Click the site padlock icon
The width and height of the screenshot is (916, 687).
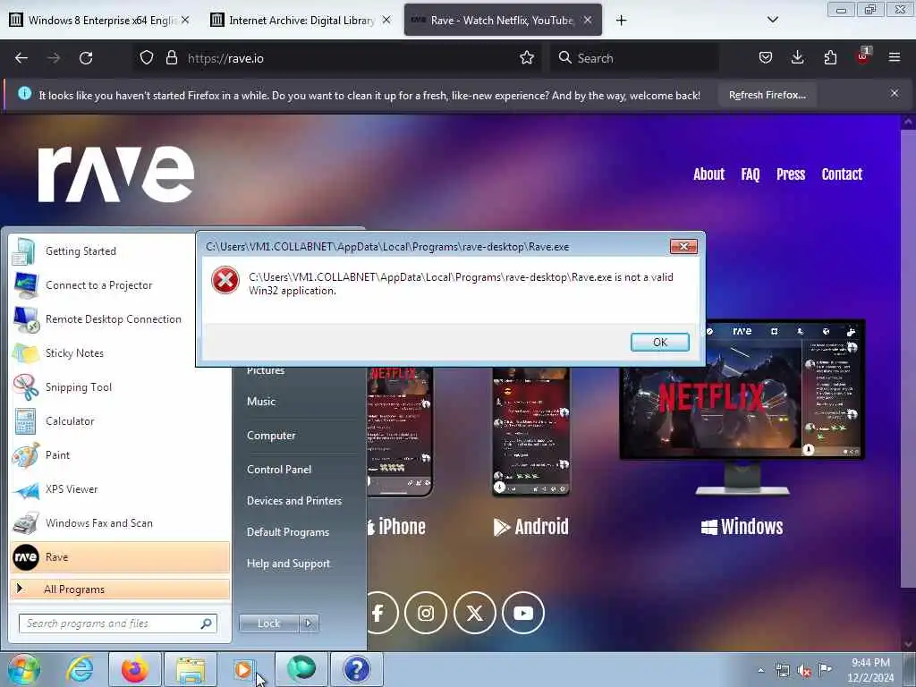click(x=171, y=58)
